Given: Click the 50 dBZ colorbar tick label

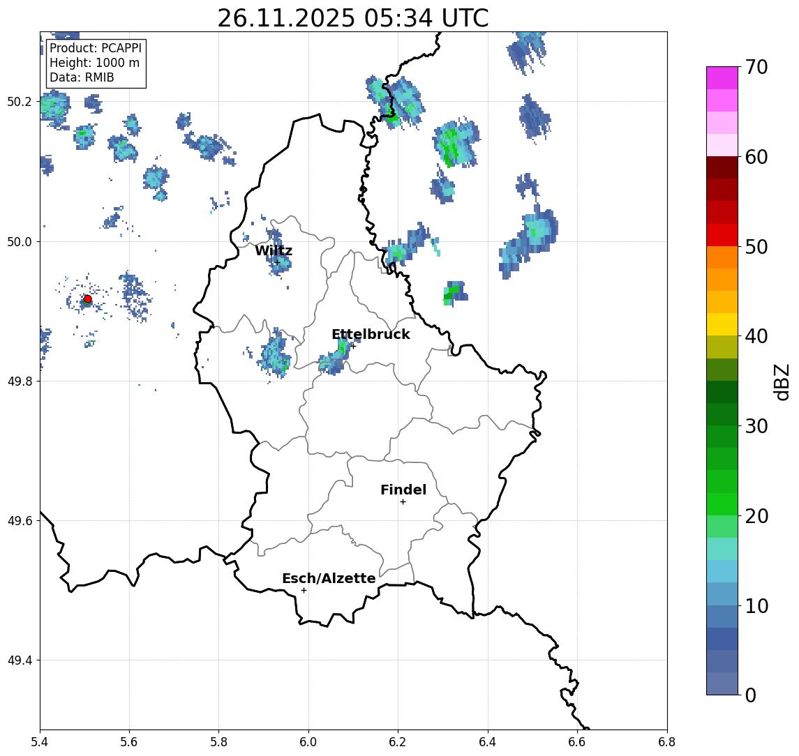Looking at the screenshot, I should tap(756, 247).
